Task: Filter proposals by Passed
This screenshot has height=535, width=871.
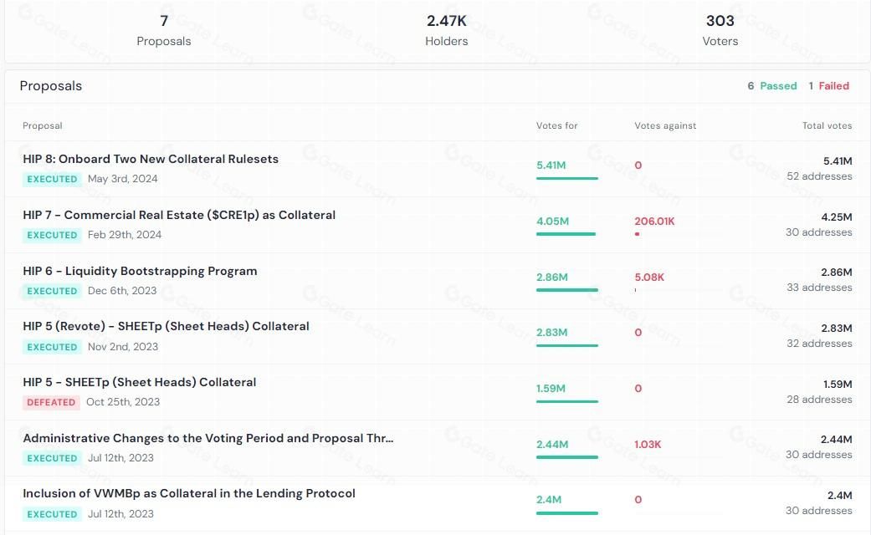Action: tap(772, 86)
